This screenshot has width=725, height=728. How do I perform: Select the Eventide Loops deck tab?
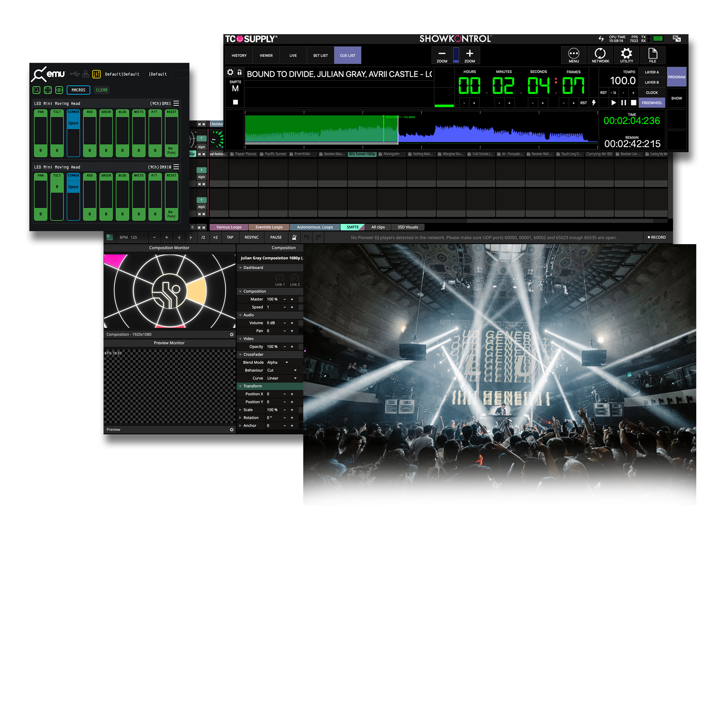point(269,227)
